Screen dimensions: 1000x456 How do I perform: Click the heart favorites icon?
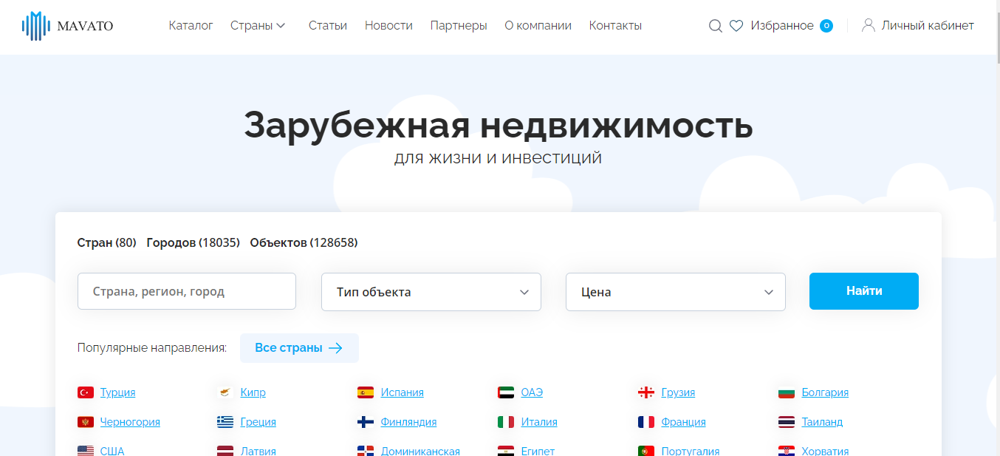click(x=736, y=26)
